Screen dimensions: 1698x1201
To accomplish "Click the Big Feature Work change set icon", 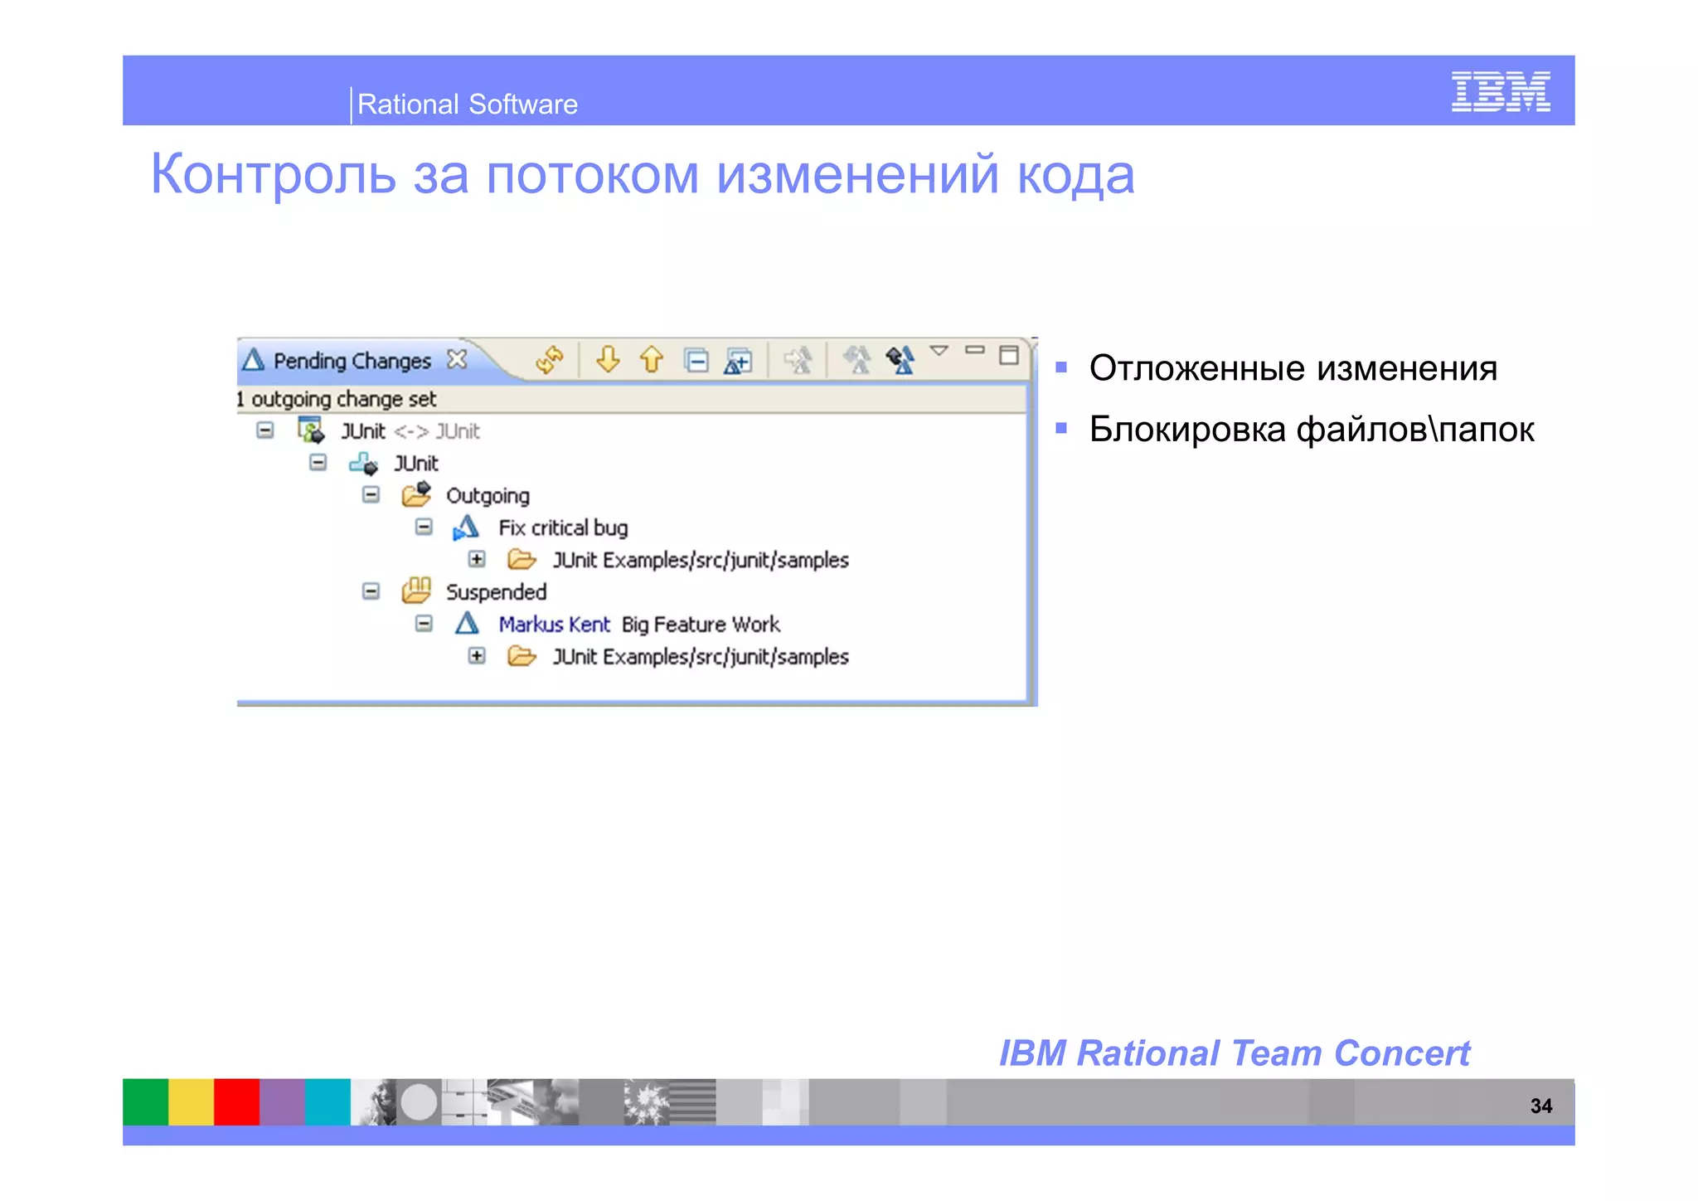I will [468, 623].
